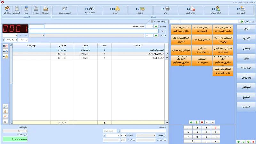Click the green plus next to subscription field
Viewport: 256px width, 144px height.
pyautogui.click(x=156, y=26)
